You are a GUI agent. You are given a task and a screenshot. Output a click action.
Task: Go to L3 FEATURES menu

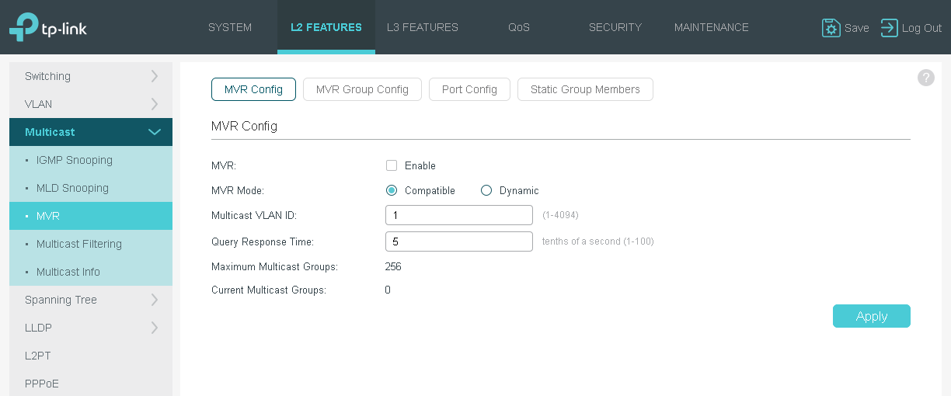[423, 27]
